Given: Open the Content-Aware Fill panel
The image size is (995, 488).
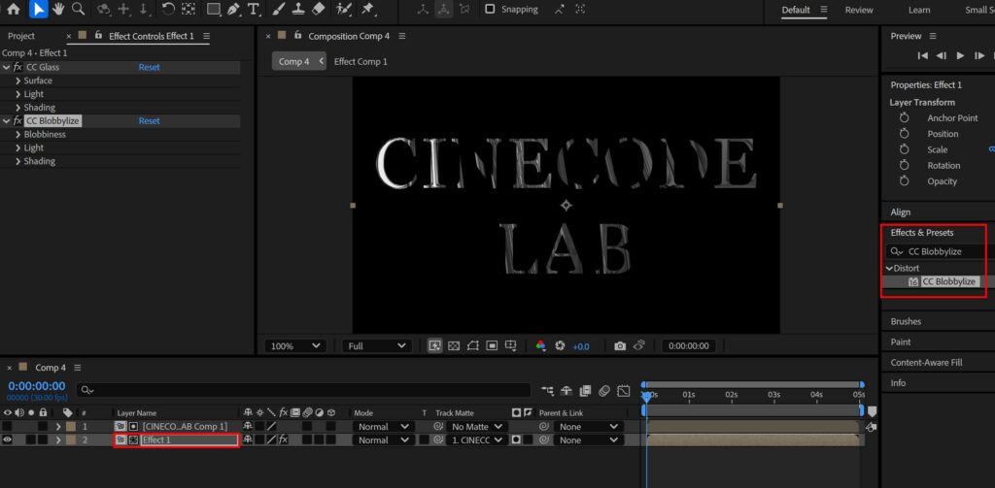Looking at the screenshot, I should [926, 363].
